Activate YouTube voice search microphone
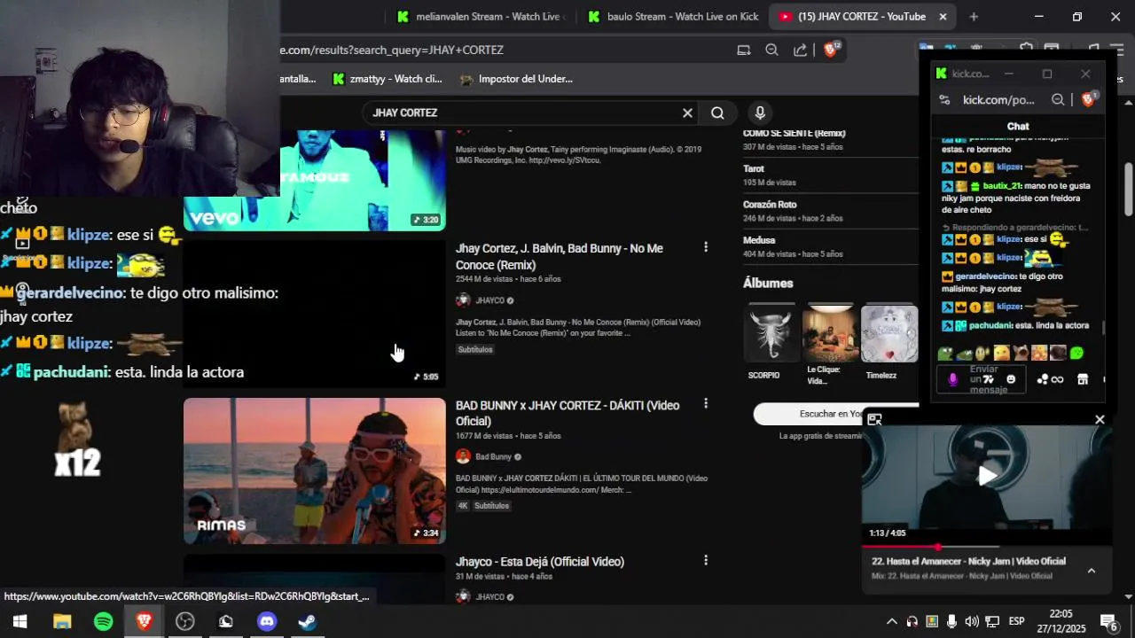Image resolution: width=1135 pixels, height=638 pixels. (x=759, y=113)
